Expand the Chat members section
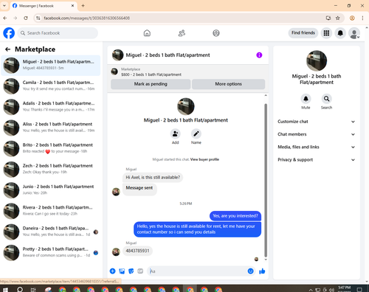Screen dimensions: 369x292 [317, 134]
